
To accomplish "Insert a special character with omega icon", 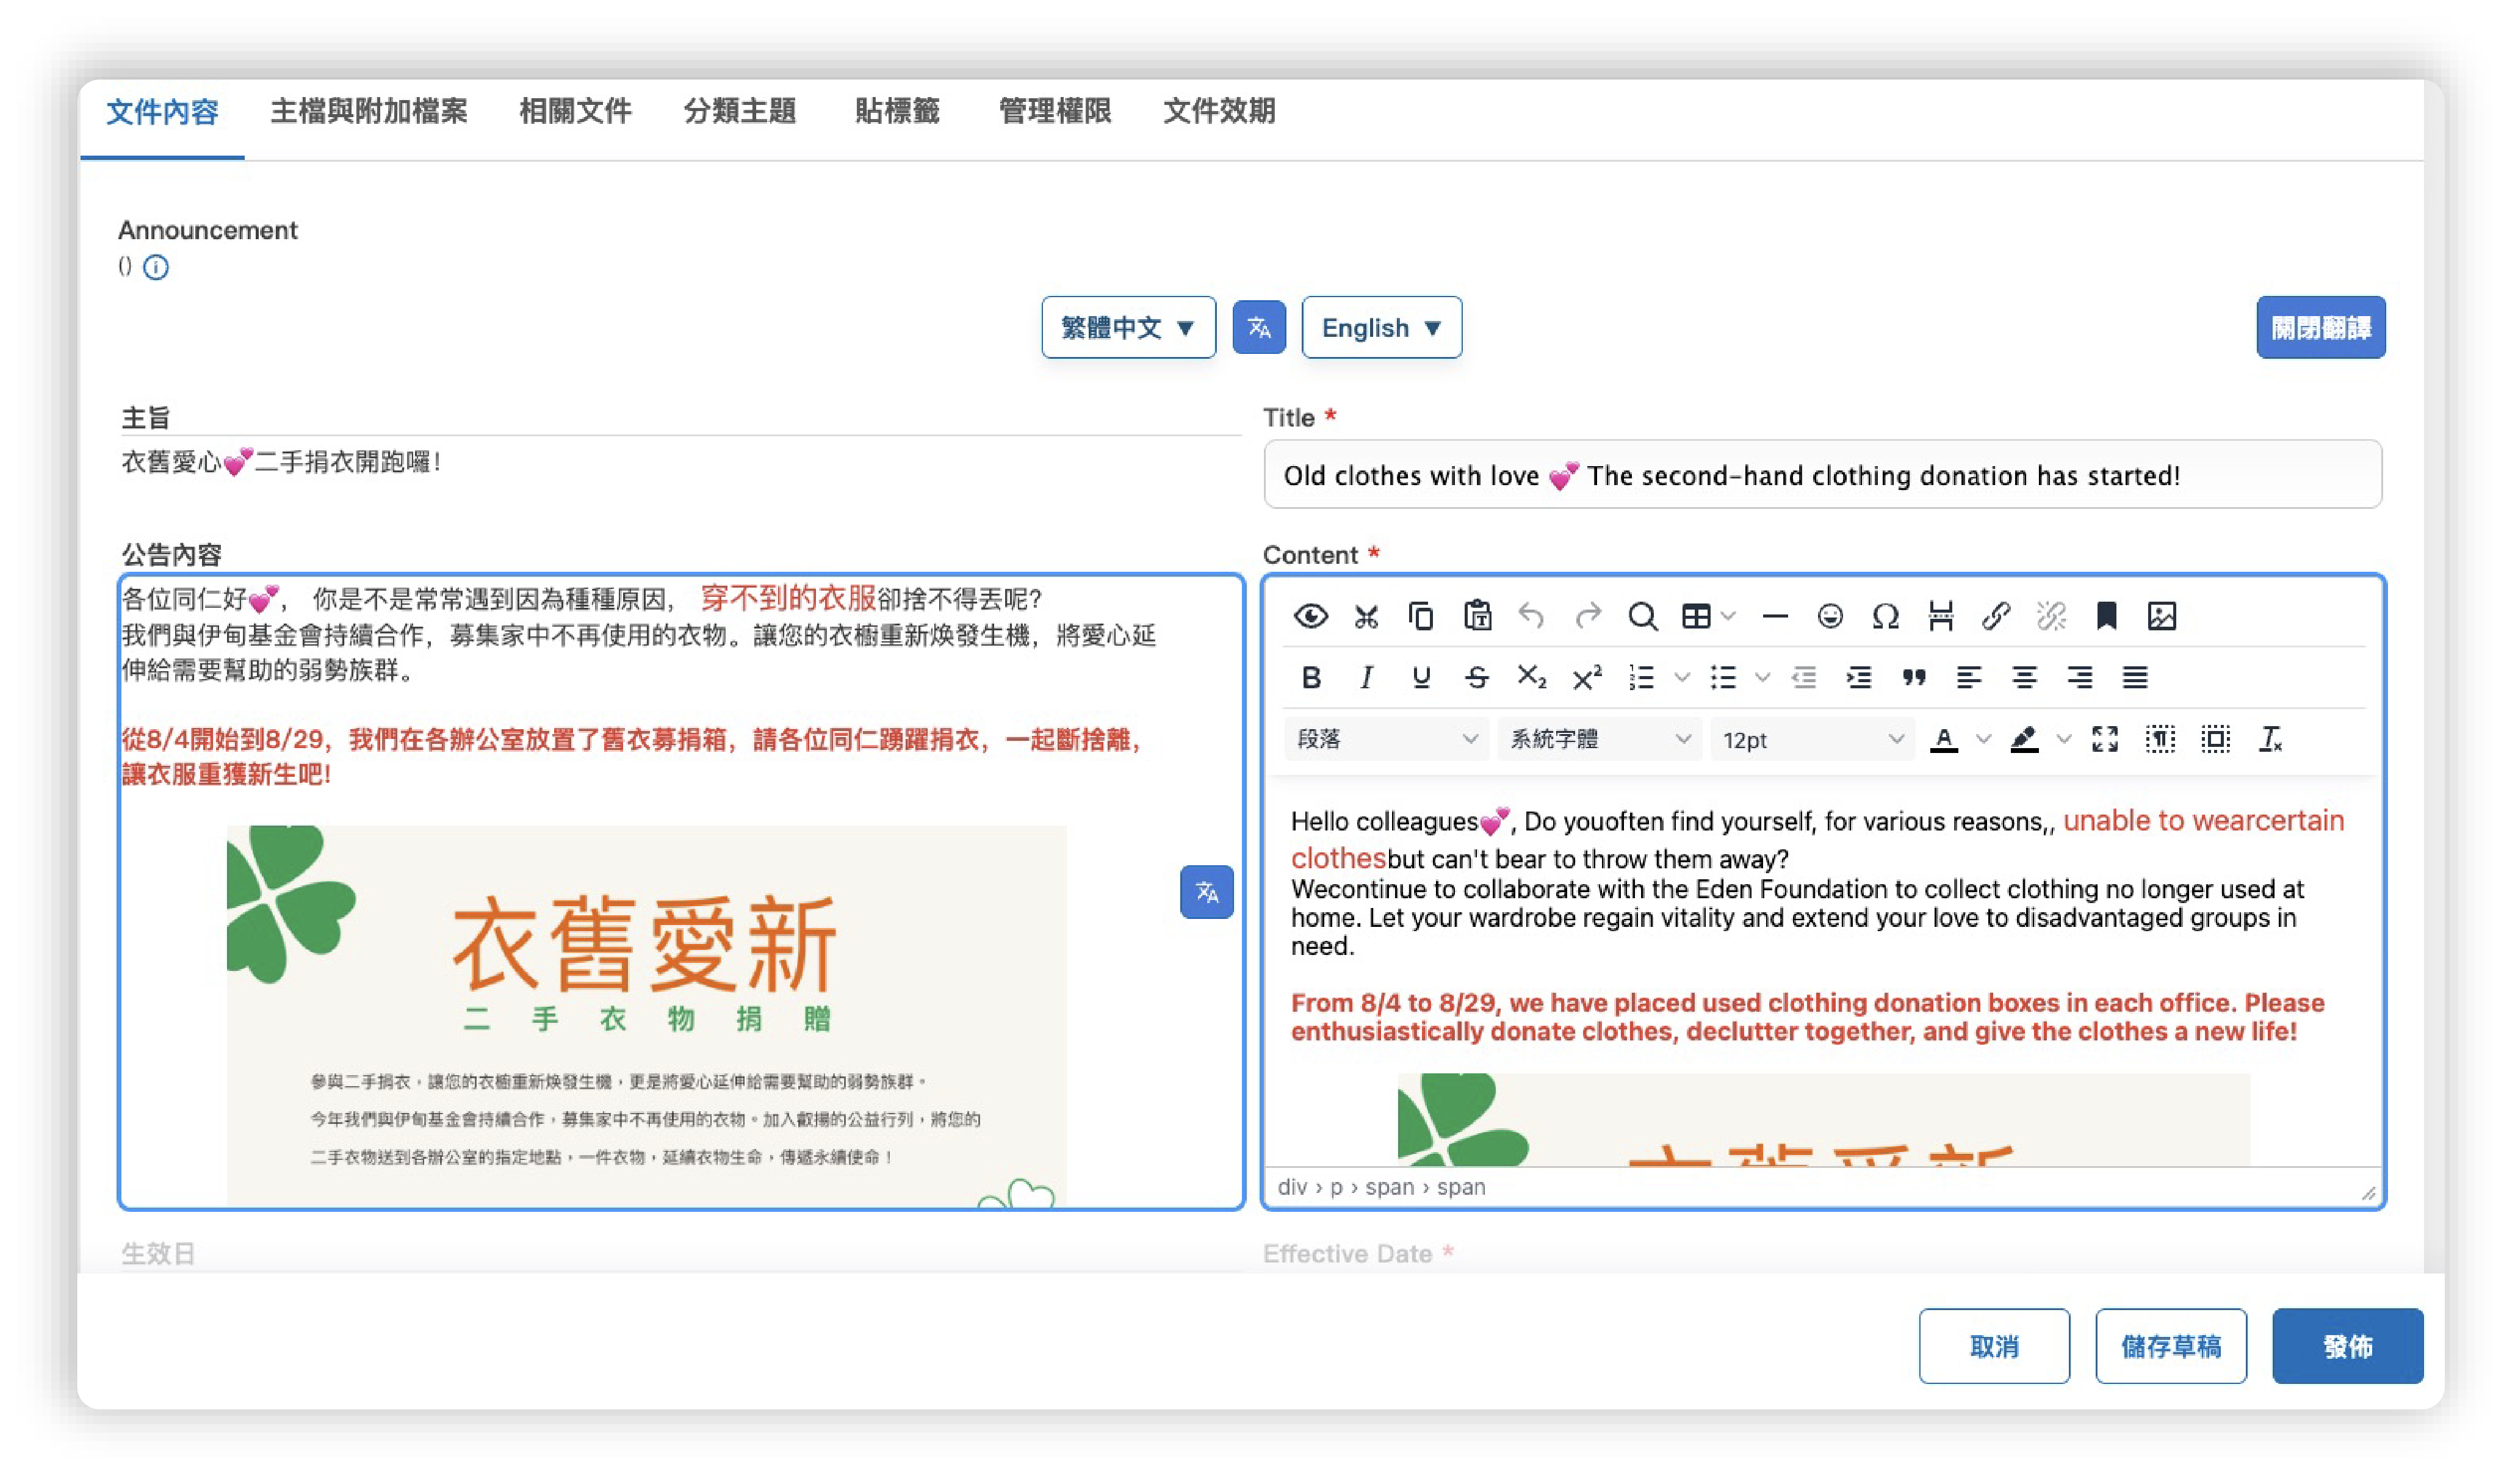I will click(1885, 616).
